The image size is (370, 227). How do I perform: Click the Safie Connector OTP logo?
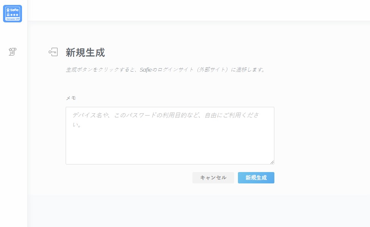point(13,14)
